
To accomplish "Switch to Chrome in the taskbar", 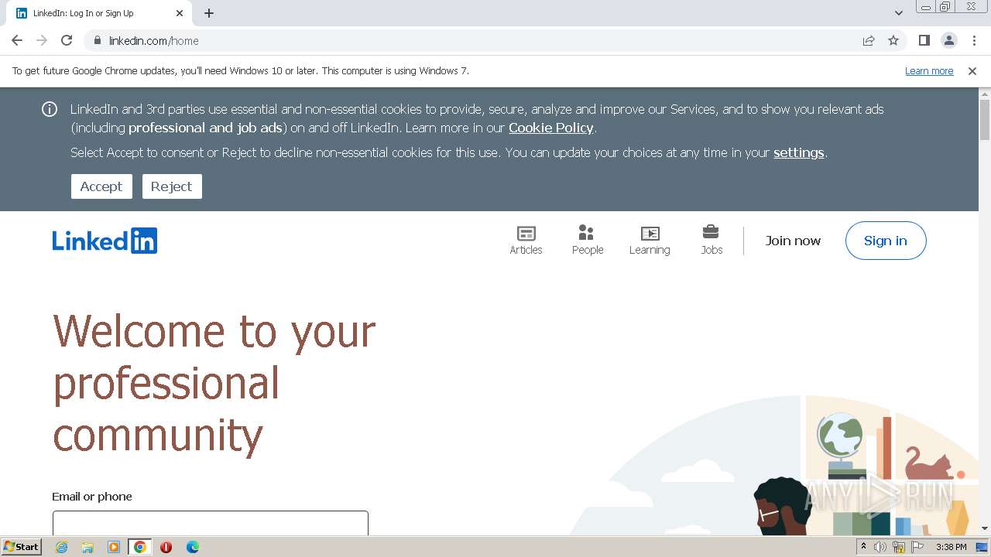I will pos(140,547).
